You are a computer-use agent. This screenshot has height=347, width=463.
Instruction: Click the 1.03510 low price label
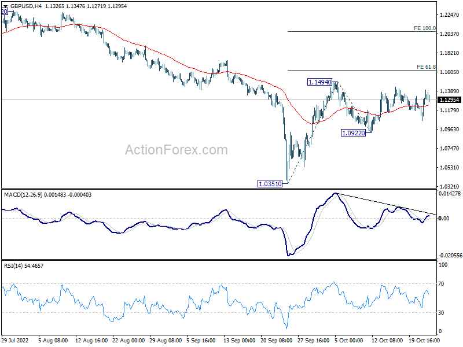click(270, 184)
